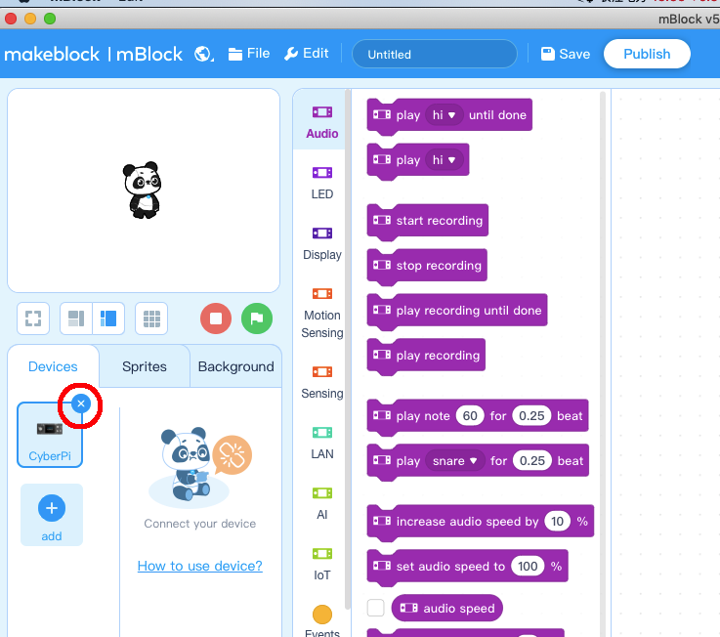Screen dimensions: 720x637
Task: Open the Edit menu
Action: click(x=307, y=54)
